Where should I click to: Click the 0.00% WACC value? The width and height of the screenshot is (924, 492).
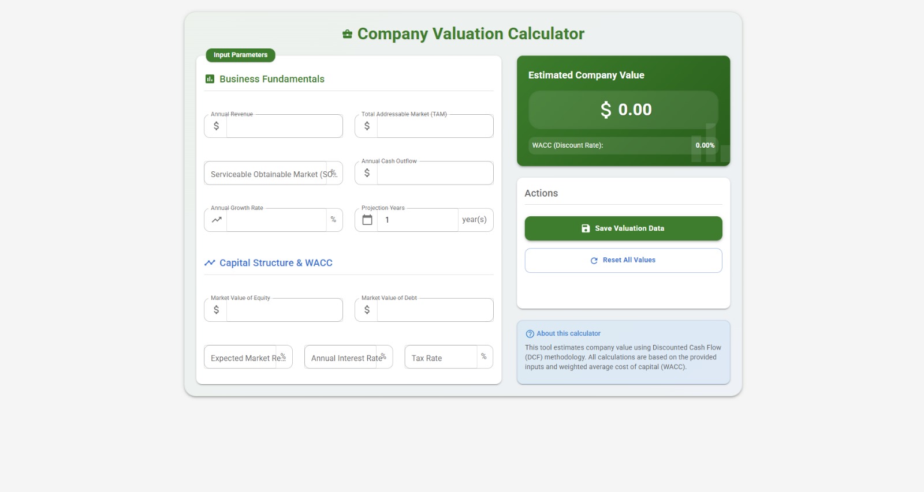705,145
